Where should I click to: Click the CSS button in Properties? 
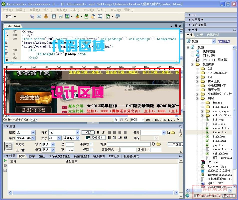(x=88, y=132)
